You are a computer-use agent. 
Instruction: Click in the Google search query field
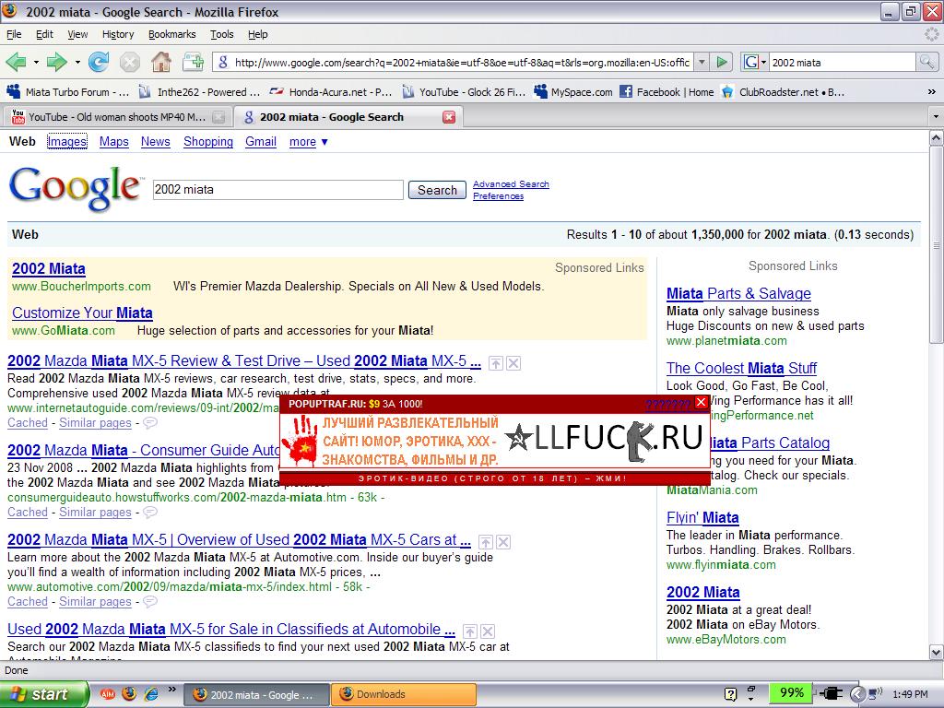277,190
